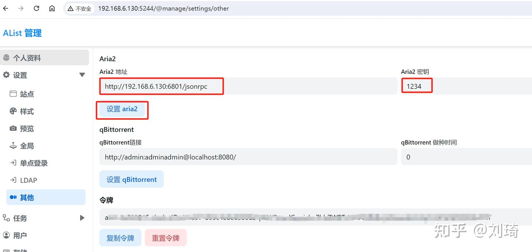Click the 预览 preview settings icon

pyautogui.click(x=15, y=128)
